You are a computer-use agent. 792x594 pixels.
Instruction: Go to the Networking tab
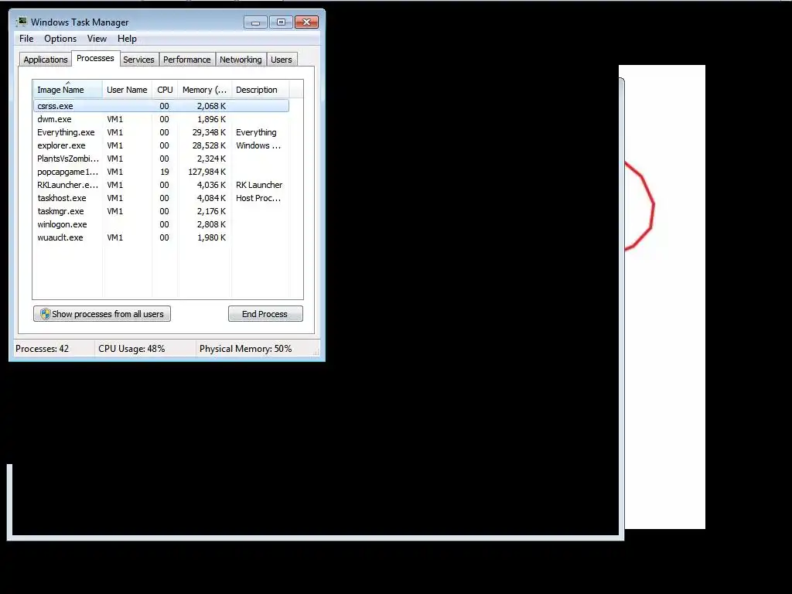(x=241, y=60)
